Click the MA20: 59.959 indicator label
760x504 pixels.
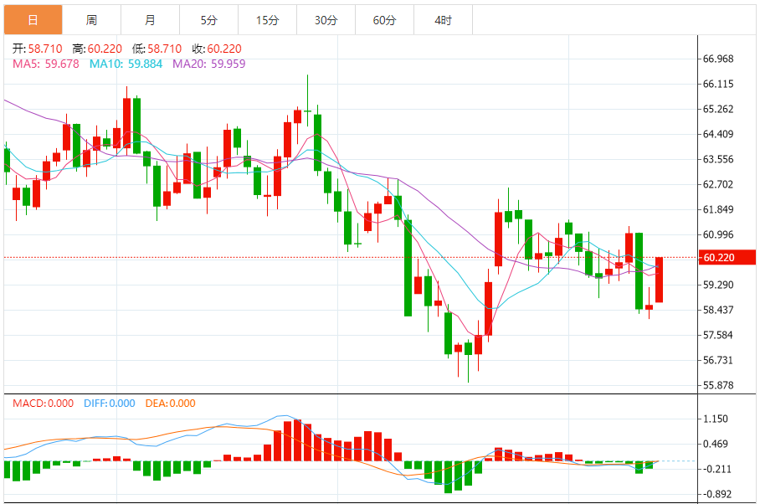pos(209,64)
